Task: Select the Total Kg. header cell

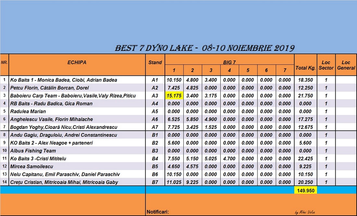Action: [305, 65]
